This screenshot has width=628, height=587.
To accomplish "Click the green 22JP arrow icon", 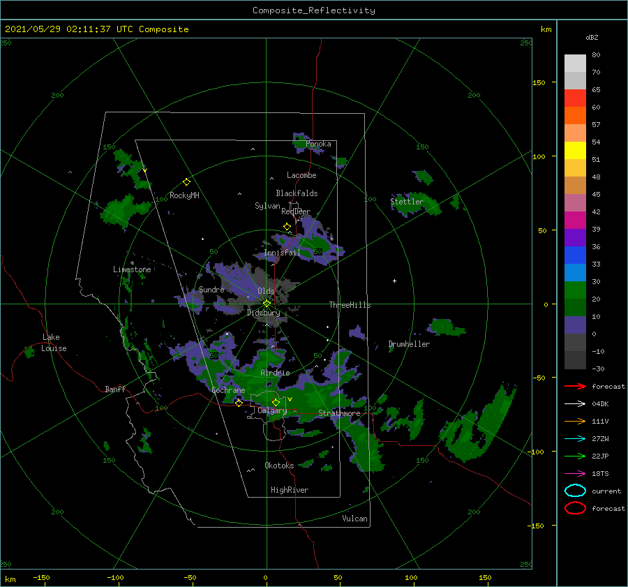I will point(575,456).
